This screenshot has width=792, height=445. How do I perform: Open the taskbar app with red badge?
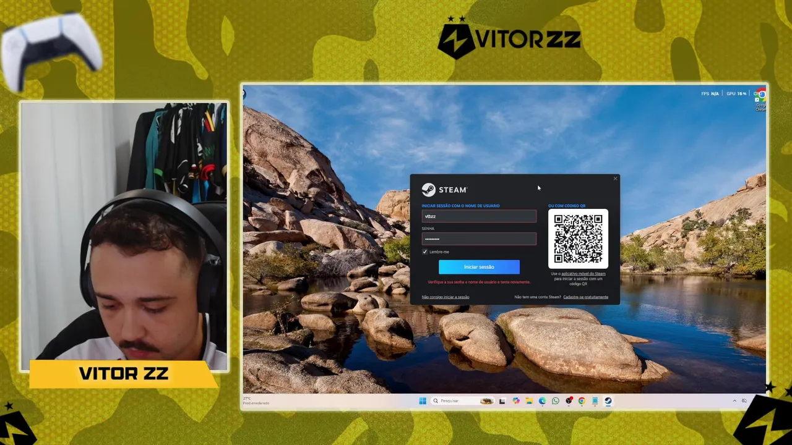pyautogui.click(x=569, y=401)
